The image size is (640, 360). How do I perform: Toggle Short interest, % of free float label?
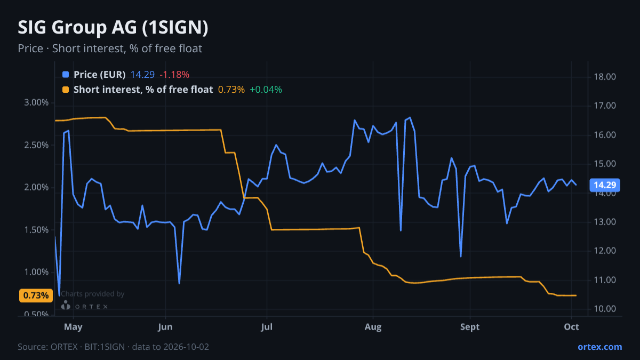(x=143, y=90)
